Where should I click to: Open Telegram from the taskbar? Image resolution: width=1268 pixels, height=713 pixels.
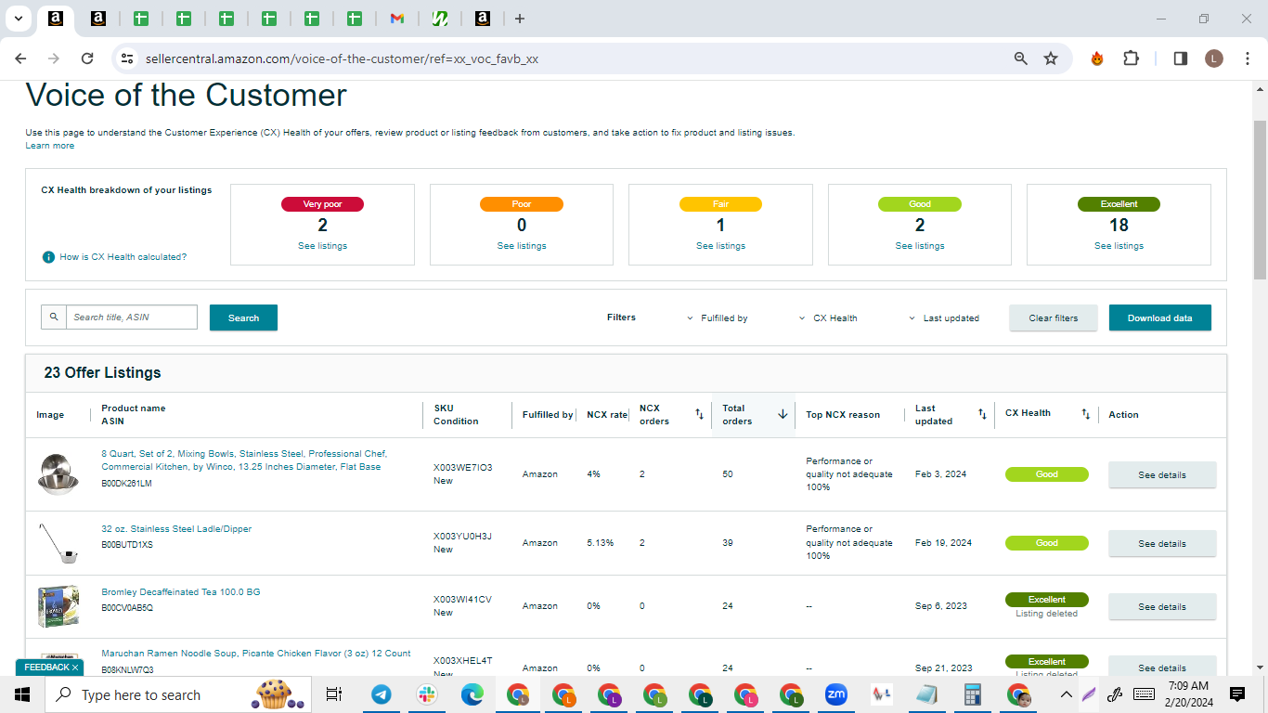click(381, 694)
